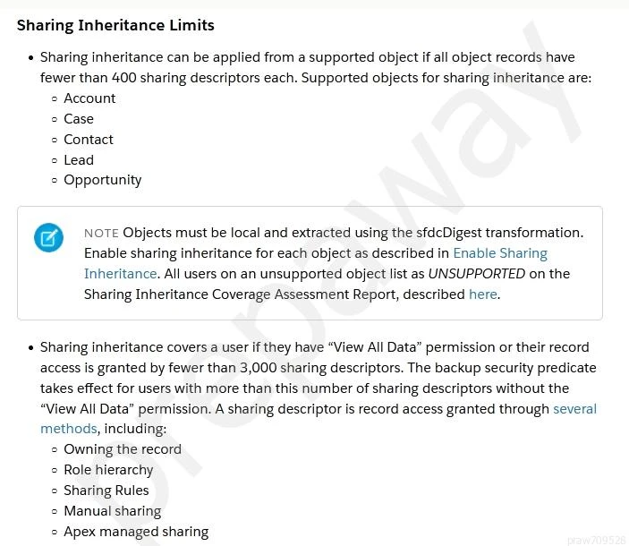This screenshot has height=546, width=629.
Task: Select the Manual sharing bullet
Action: 113,511
